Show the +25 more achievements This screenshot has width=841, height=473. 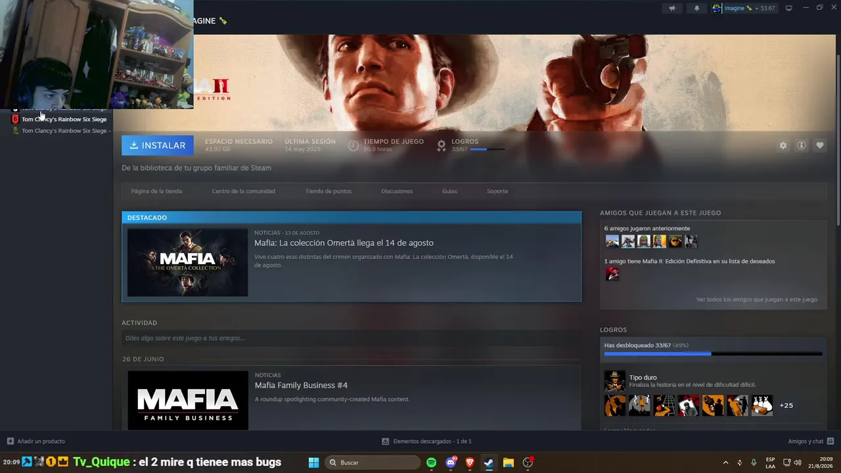[786, 405]
